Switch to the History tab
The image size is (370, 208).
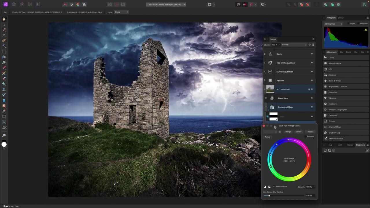pos(350,145)
